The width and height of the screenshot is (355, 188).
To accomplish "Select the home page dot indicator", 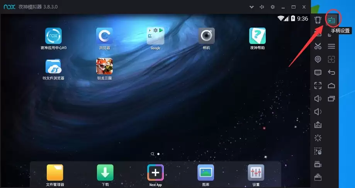I will coord(158,154).
